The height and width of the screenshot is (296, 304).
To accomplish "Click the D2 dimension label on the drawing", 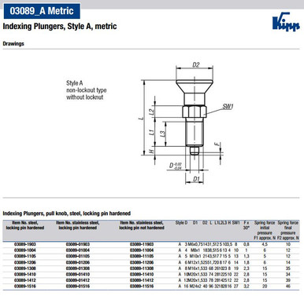I will click(x=196, y=64).
